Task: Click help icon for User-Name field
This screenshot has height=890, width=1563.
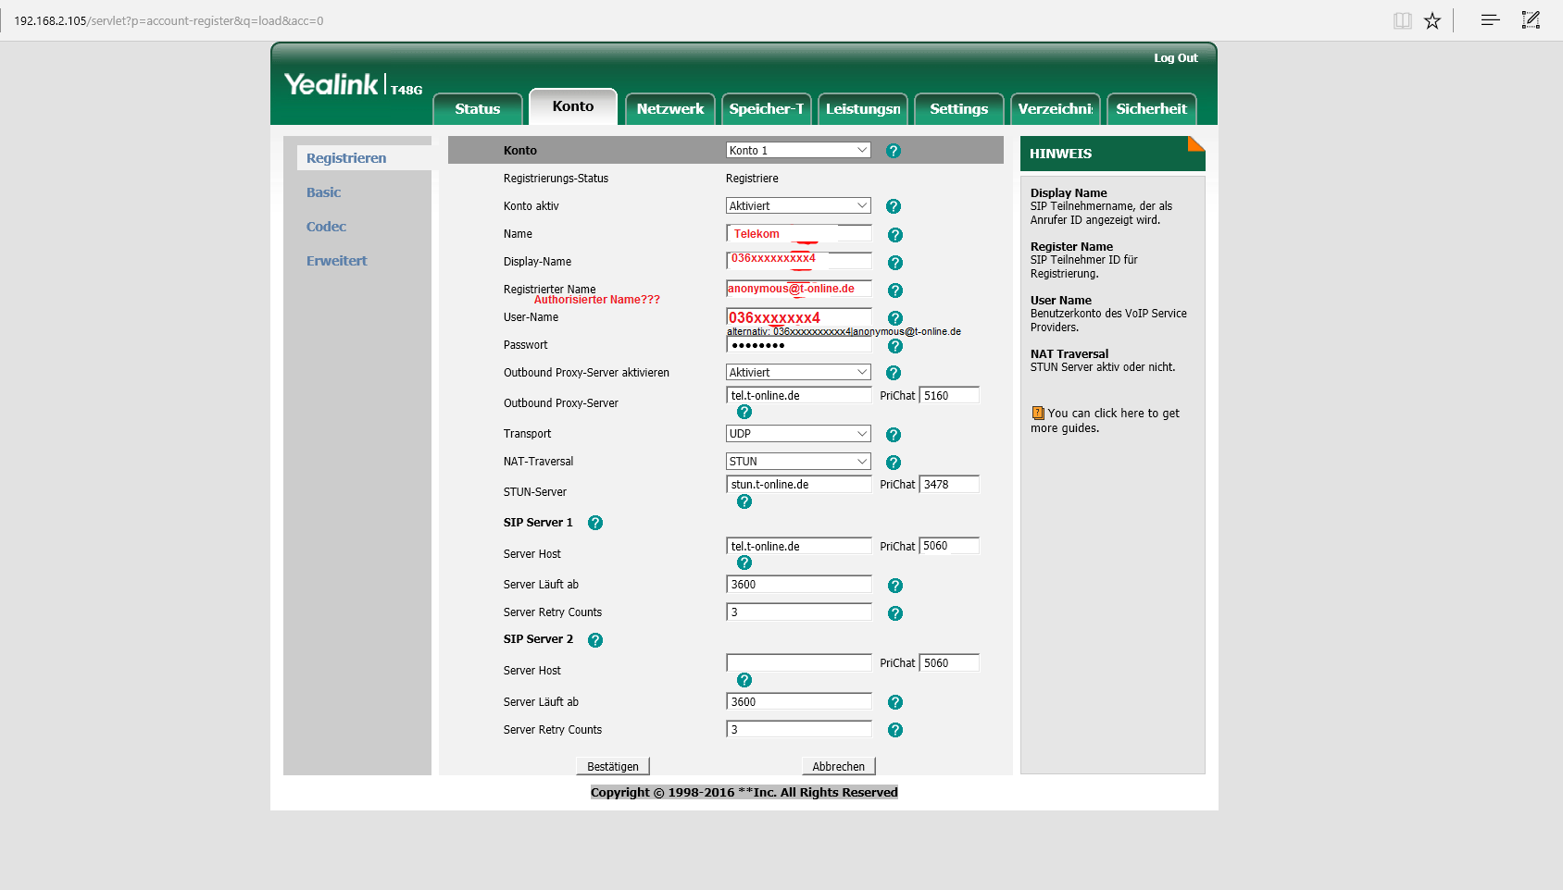Action: [895, 318]
